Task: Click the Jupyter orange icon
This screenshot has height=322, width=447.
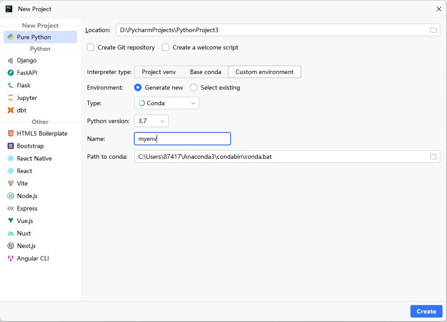Action: point(11,98)
